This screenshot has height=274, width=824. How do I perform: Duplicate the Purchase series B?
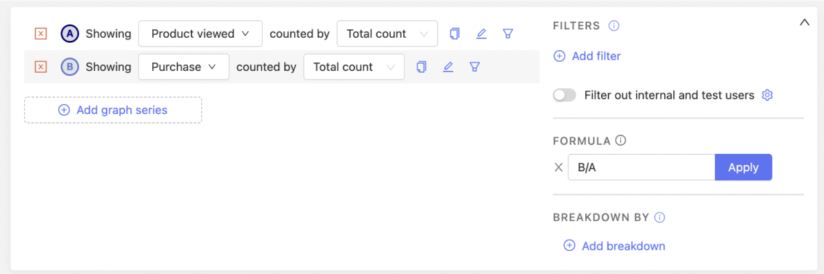point(421,67)
